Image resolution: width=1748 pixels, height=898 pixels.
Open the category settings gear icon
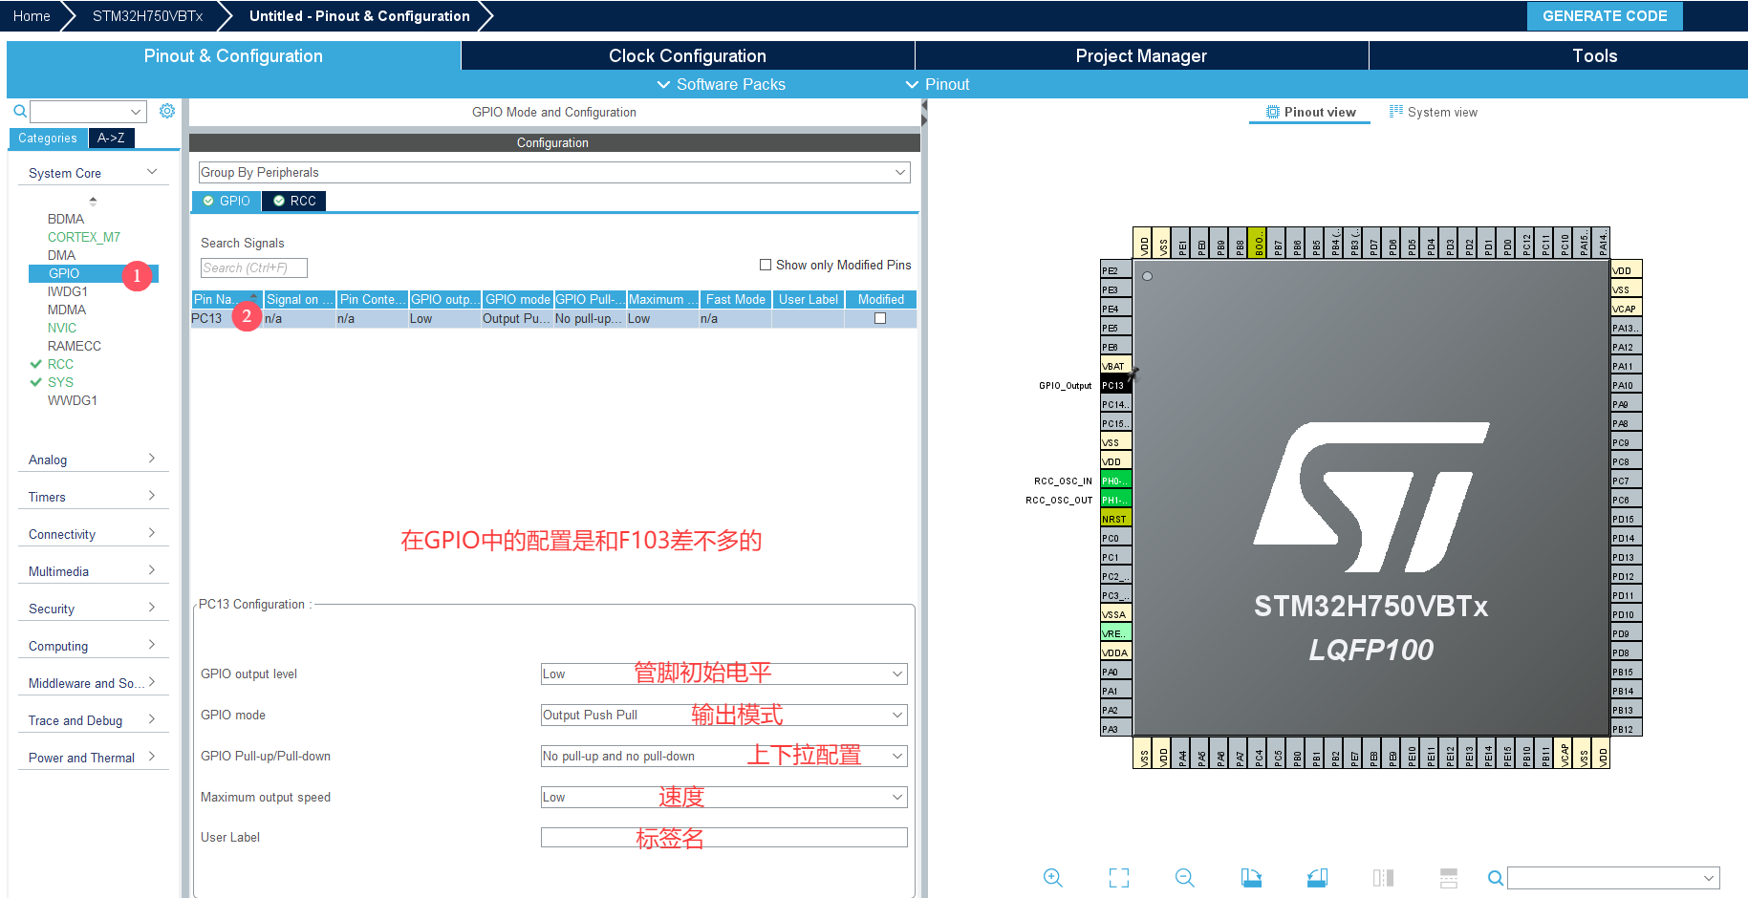(167, 111)
